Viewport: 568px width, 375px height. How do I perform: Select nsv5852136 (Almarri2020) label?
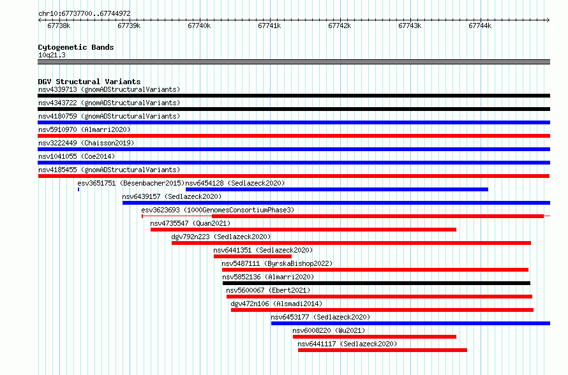(268, 277)
